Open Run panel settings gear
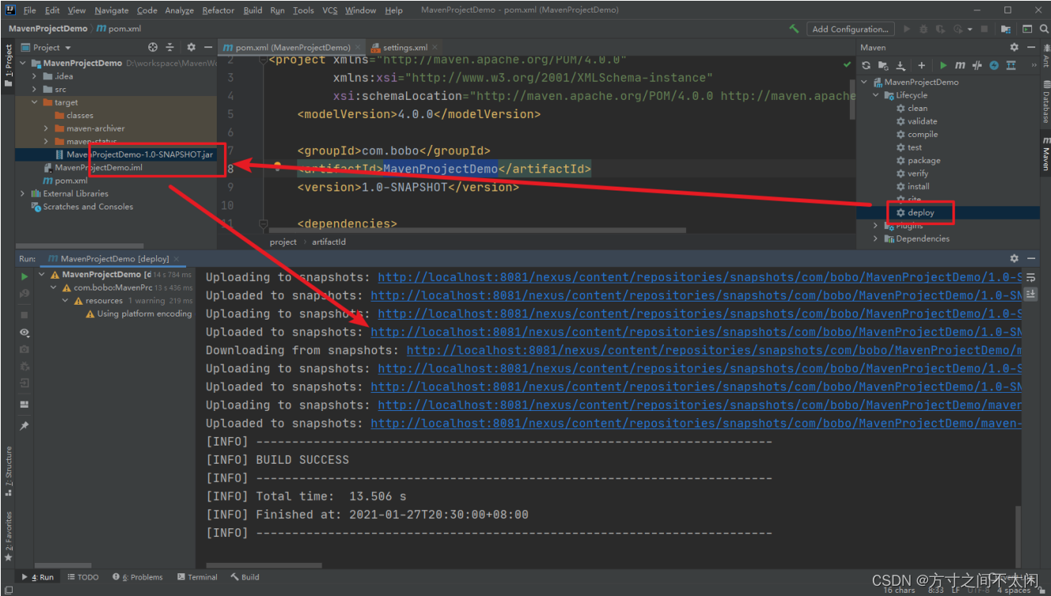 pyautogui.click(x=1014, y=258)
